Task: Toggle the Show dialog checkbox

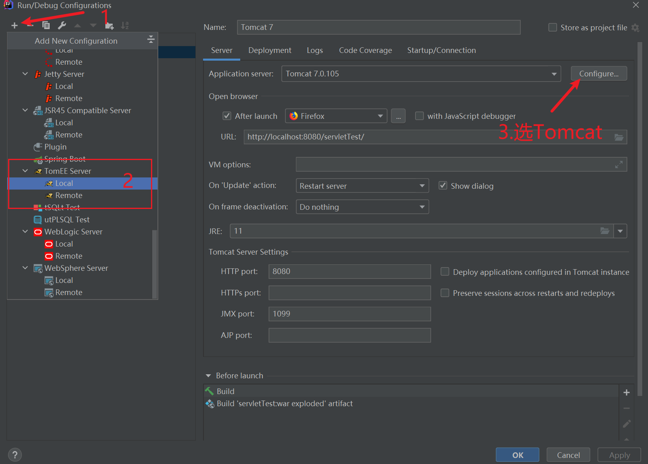Action: tap(443, 186)
